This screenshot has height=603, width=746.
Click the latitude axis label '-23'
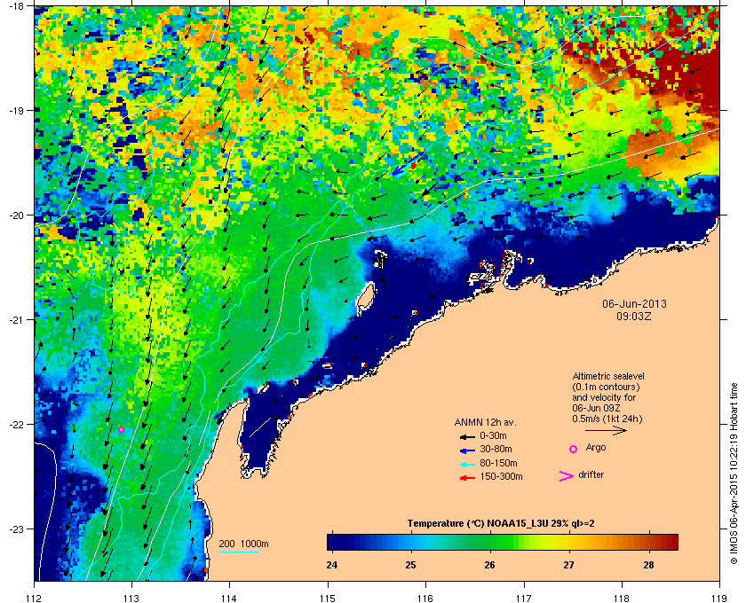coord(16,529)
